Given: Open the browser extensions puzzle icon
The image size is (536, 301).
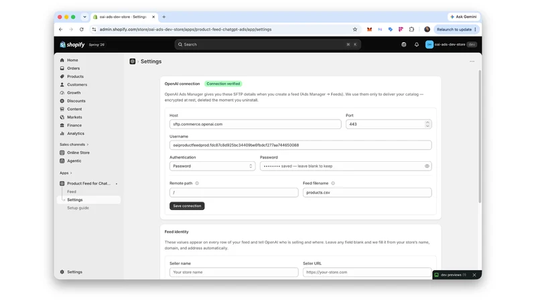Looking at the screenshot, I should (x=411, y=29).
